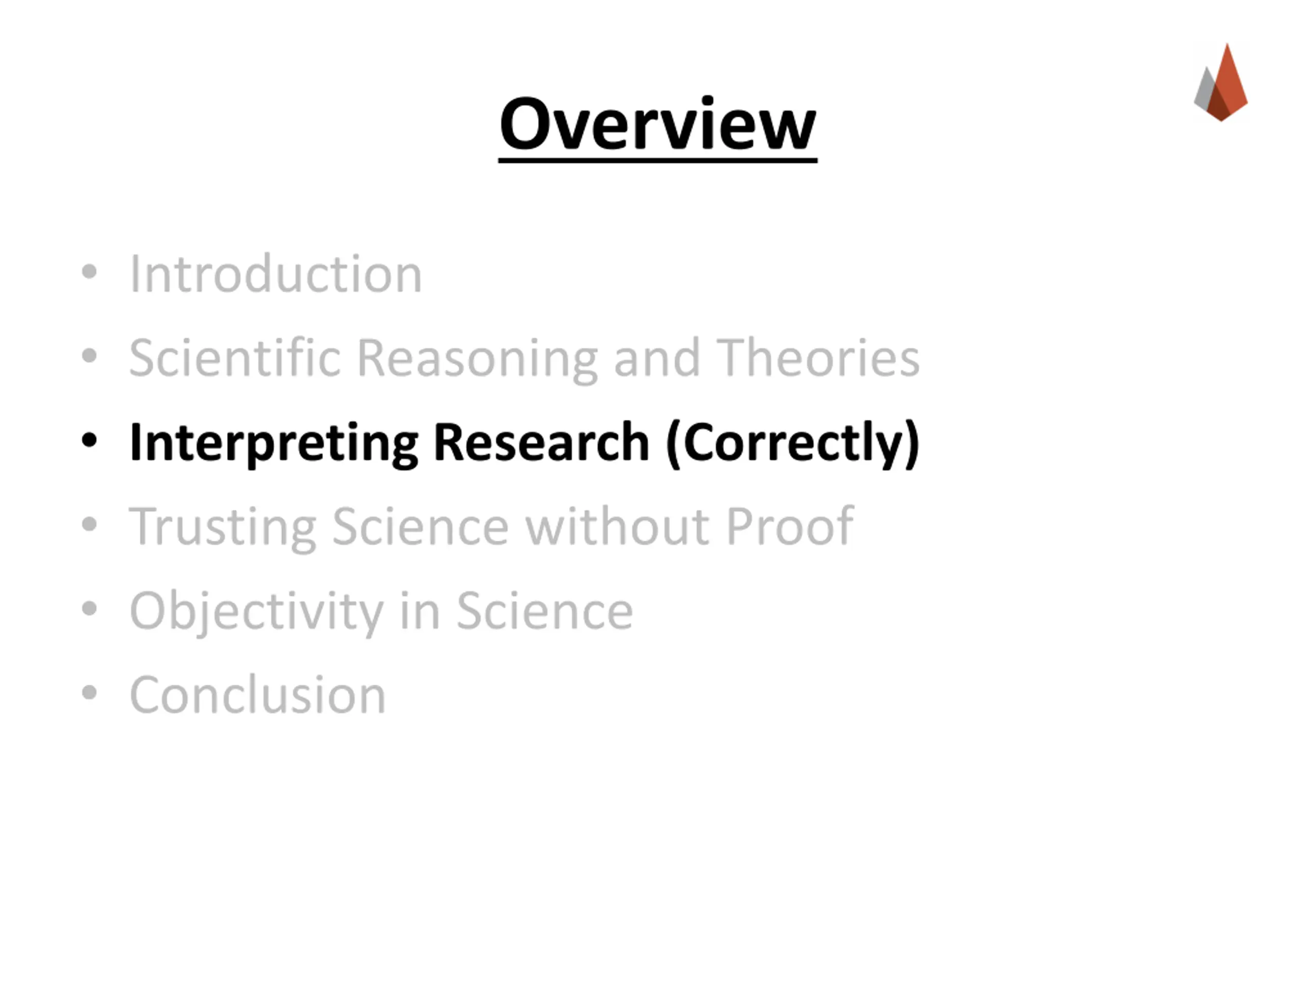Click the bullet dot before Scientific Reasoning
The width and height of the screenshot is (1316, 987).
[89, 356]
